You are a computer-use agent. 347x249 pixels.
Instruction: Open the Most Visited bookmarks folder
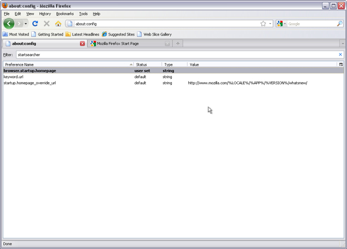coord(16,35)
